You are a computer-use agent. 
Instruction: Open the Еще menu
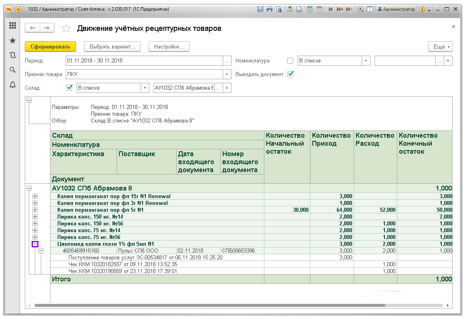pyautogui.click(x=440, y=46)
